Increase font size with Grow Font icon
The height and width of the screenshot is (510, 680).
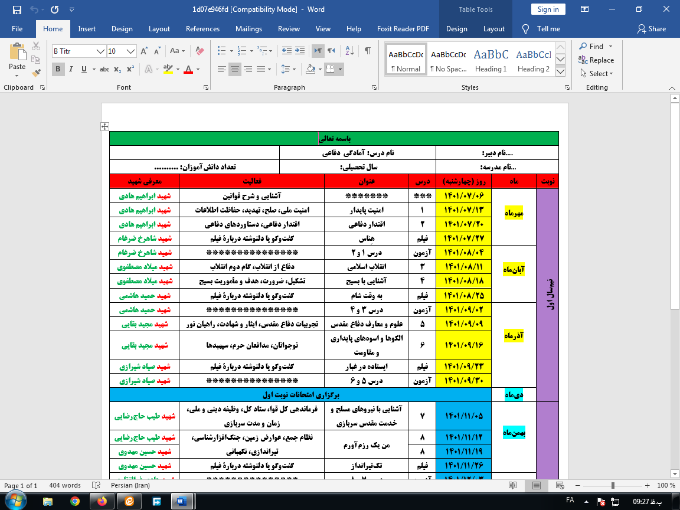pyautogui.click(x=145, y=51)
